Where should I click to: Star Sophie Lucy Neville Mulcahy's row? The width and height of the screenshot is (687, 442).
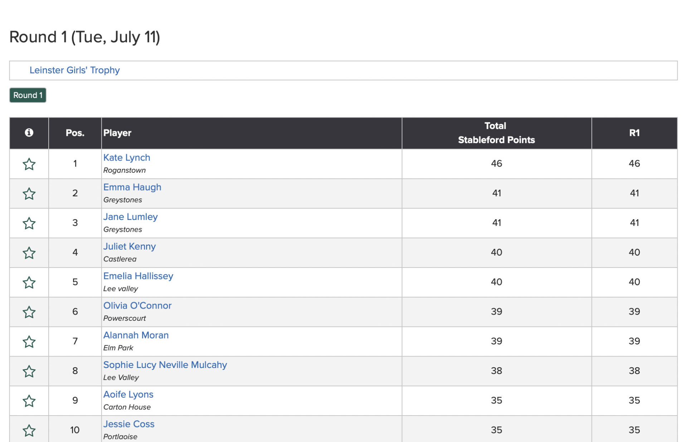point(29,372)
